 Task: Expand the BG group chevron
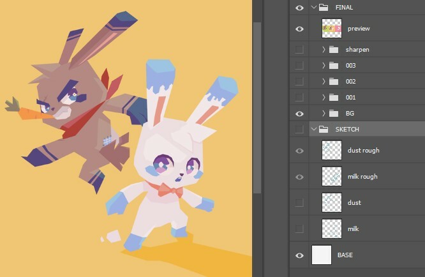tap(324, 114)
